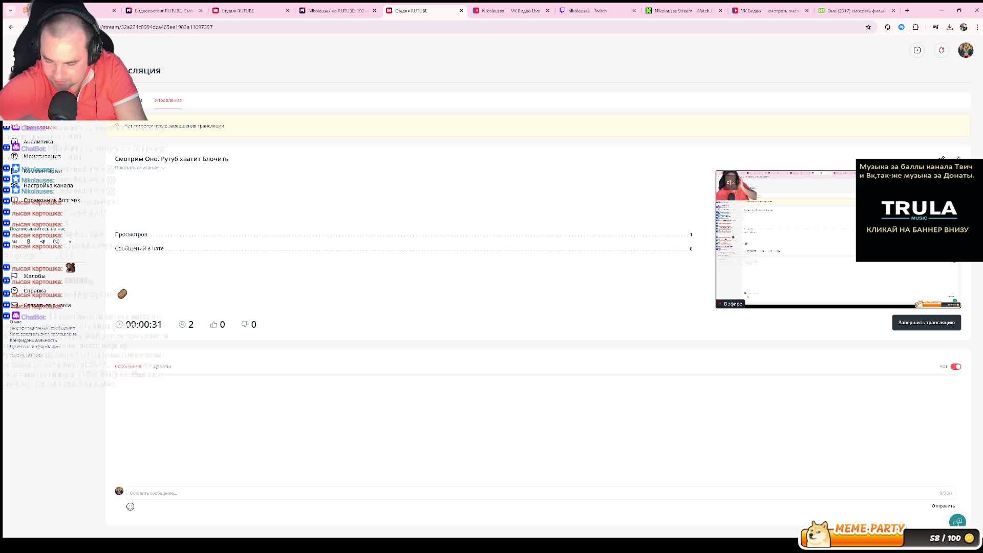Screen dimensions: 983x553
Task: Open the Dzen star social icon
Action: (70, 242)
